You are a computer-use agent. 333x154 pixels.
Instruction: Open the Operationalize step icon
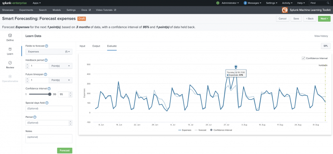(10, 77)
